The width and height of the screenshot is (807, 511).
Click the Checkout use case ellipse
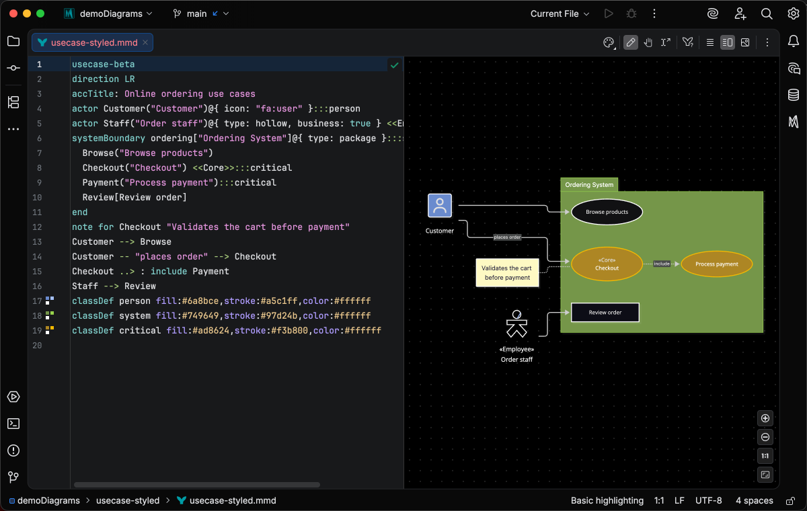tap(607, 264)
